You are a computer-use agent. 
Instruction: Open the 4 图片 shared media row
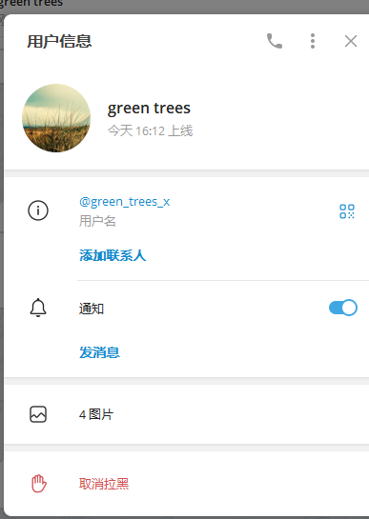pyautogui.click(x=186, y=414)
